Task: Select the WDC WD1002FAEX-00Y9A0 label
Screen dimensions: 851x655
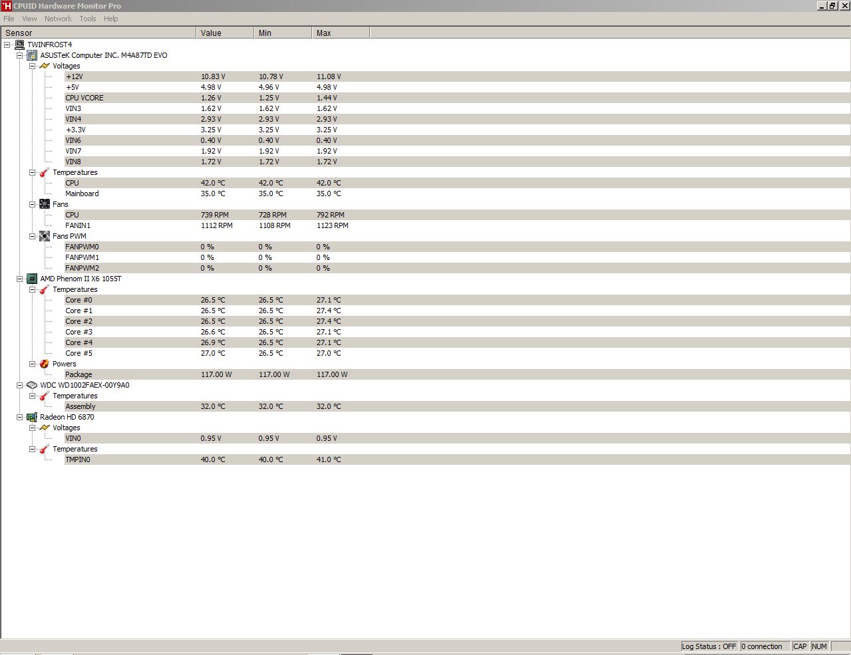Action: pos(85,385)
